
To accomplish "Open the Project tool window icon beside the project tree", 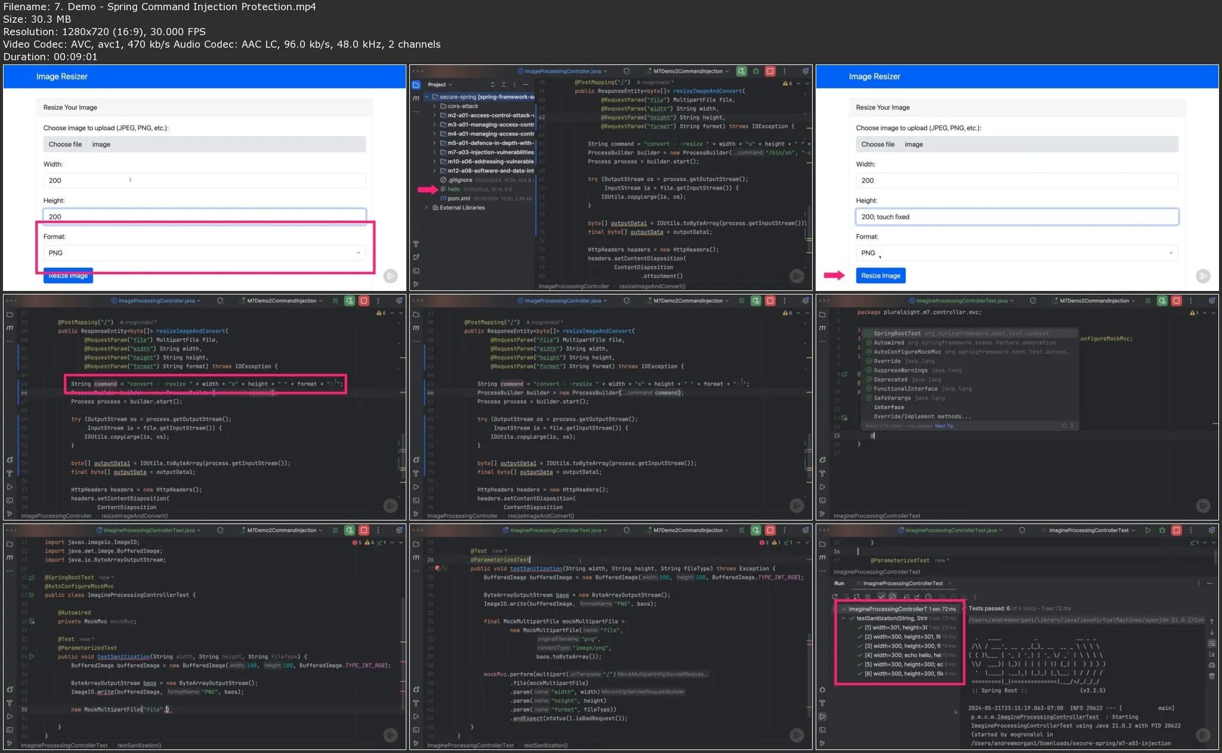I will pos(416,85).
